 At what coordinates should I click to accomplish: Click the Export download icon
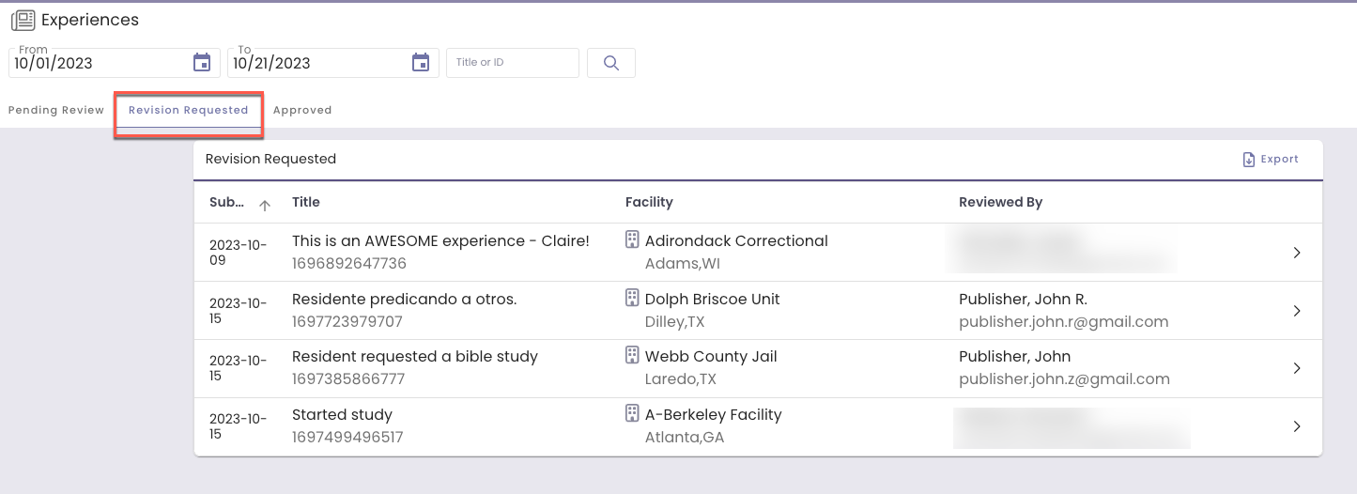pos(1249,160)
